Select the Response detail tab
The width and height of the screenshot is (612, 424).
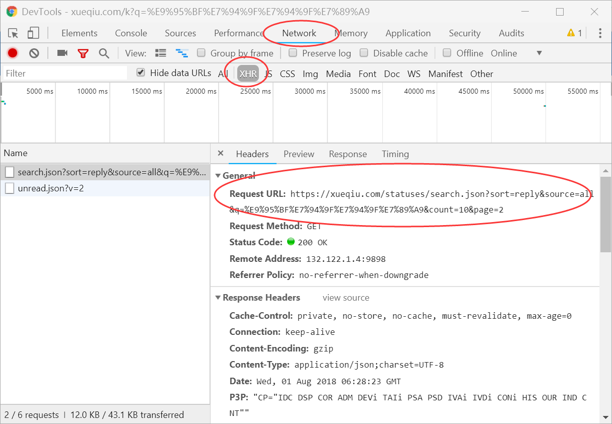(348, 154)
